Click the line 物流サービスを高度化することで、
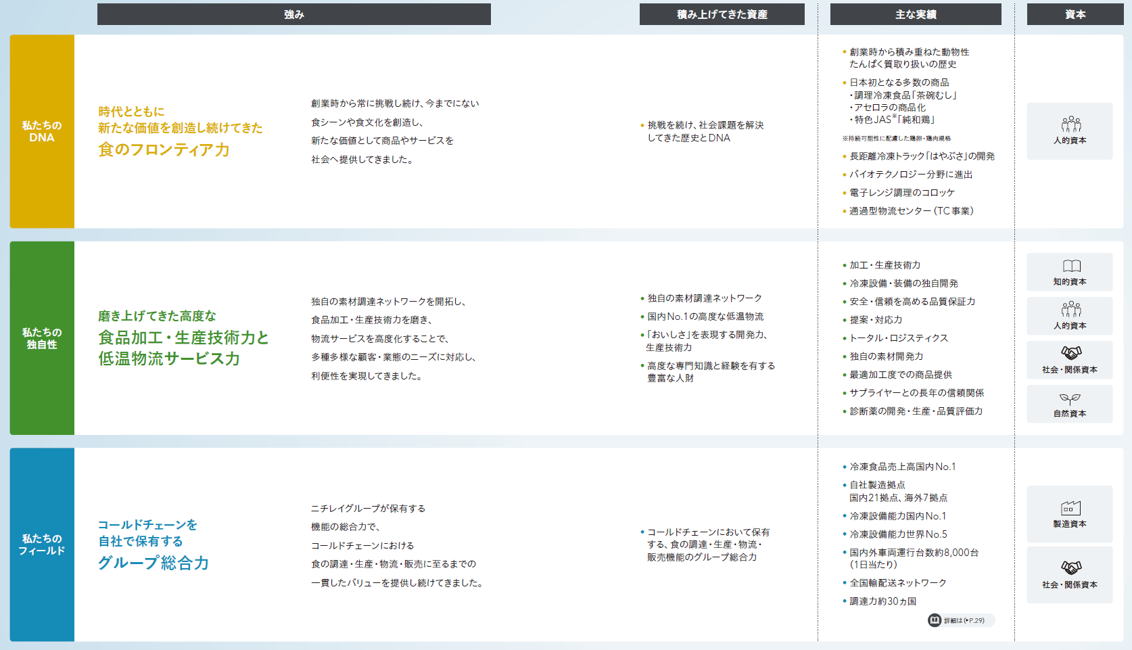 point(380,339)
